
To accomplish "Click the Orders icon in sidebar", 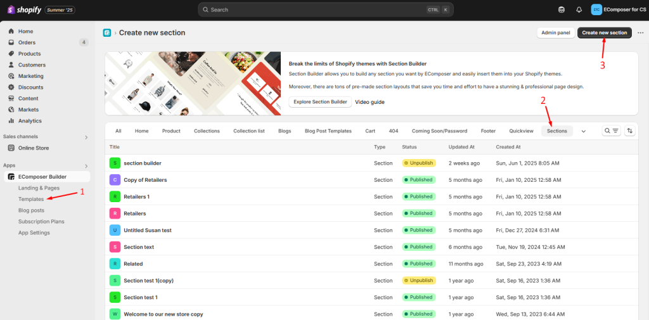I will tap(11, 42).
